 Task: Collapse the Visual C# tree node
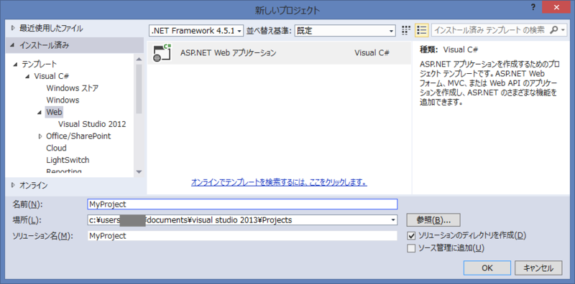27,77
